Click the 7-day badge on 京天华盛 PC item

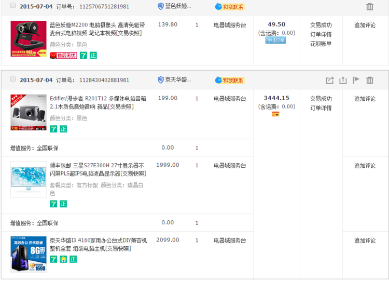(x=53, y=259)
